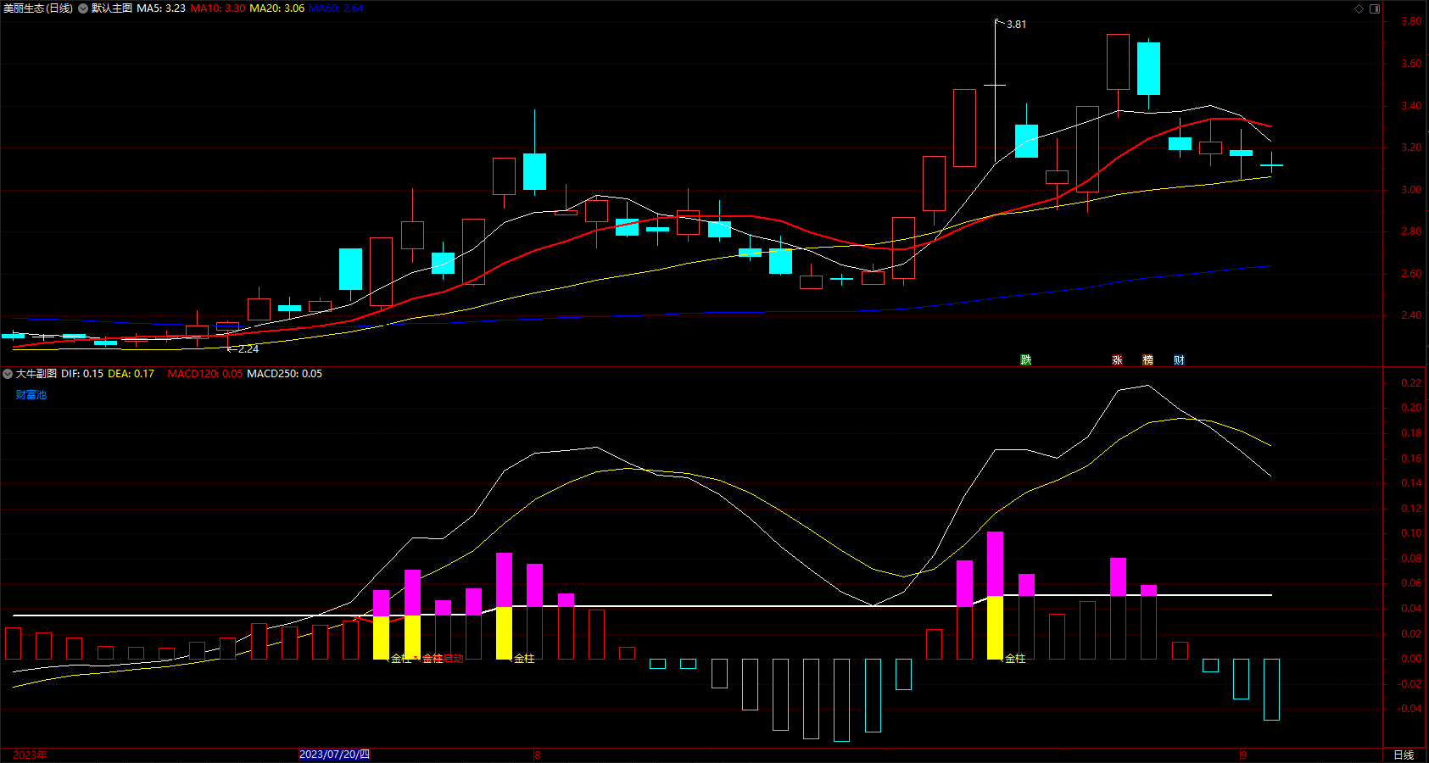Viewport: 1429px width, 763px height.
Task: Click the MA10: 3.30 indicator value
Action: 218,8
